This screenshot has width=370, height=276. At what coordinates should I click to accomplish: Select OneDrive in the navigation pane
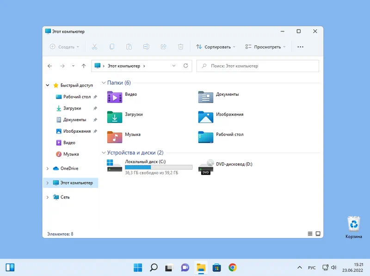[x=69, y=168]
